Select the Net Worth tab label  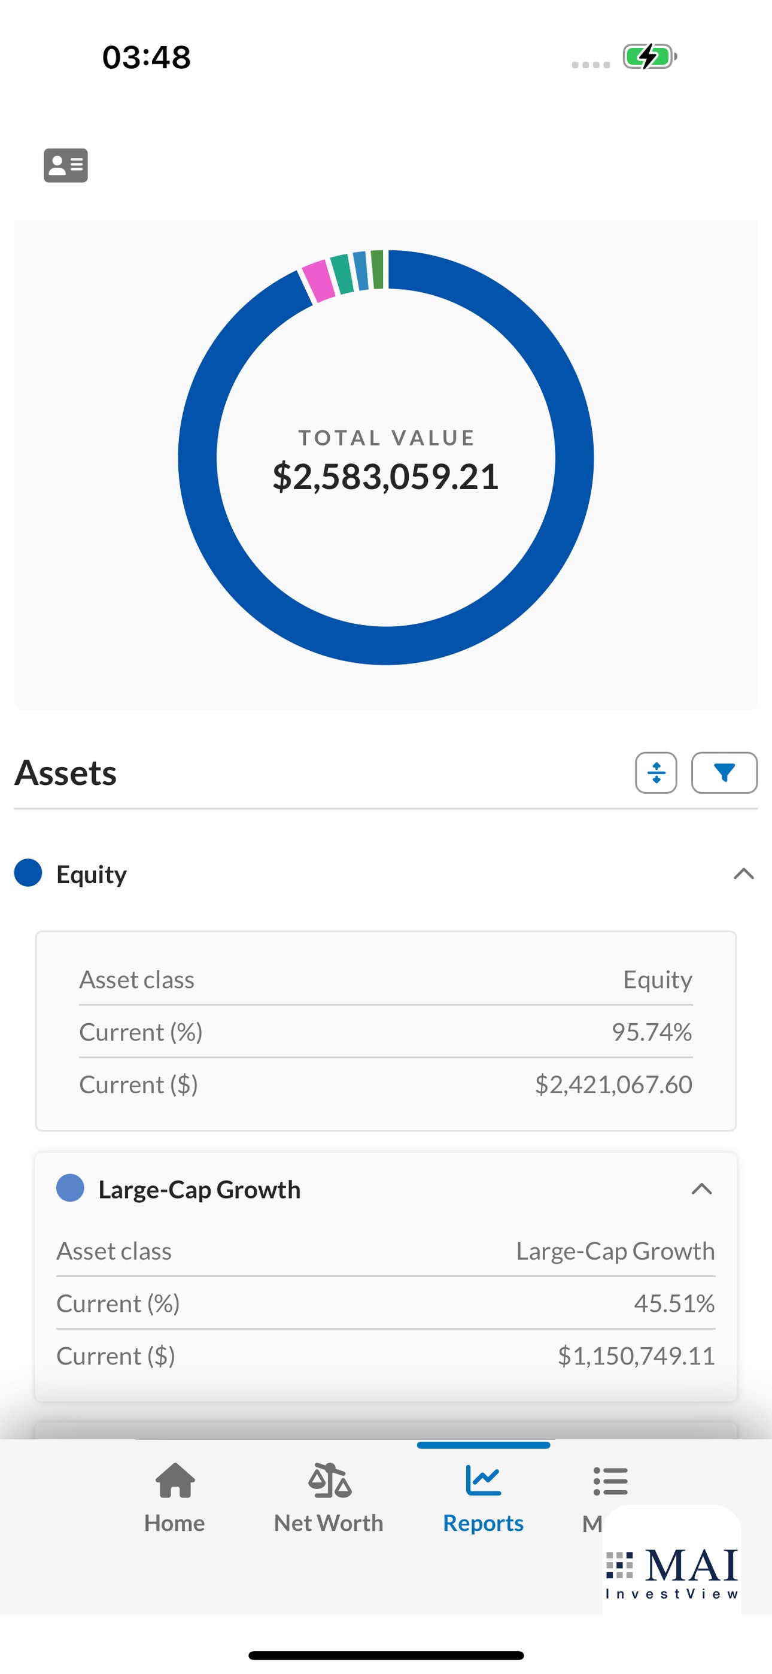point(329,1523)
